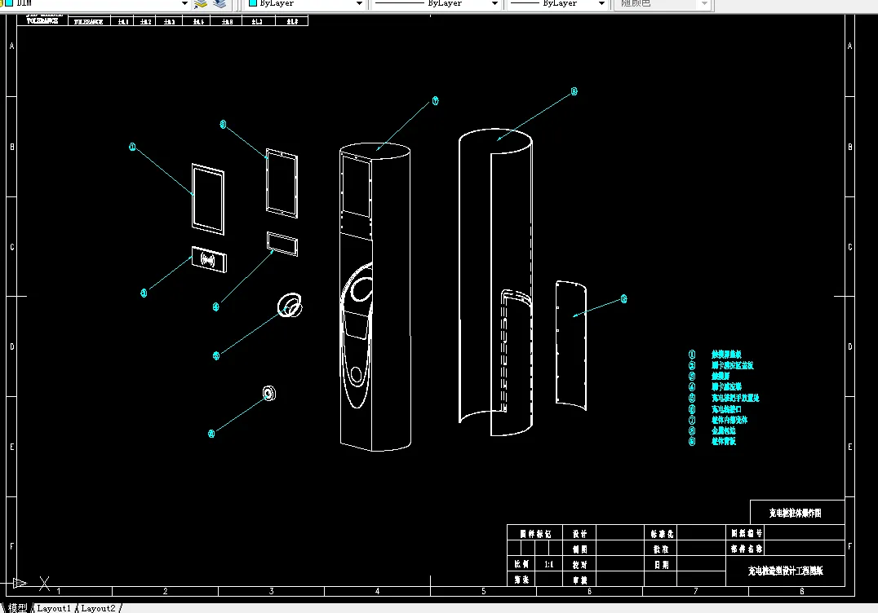
Task: Select balloon number 4 callout
Action: (x=216, y=306)
